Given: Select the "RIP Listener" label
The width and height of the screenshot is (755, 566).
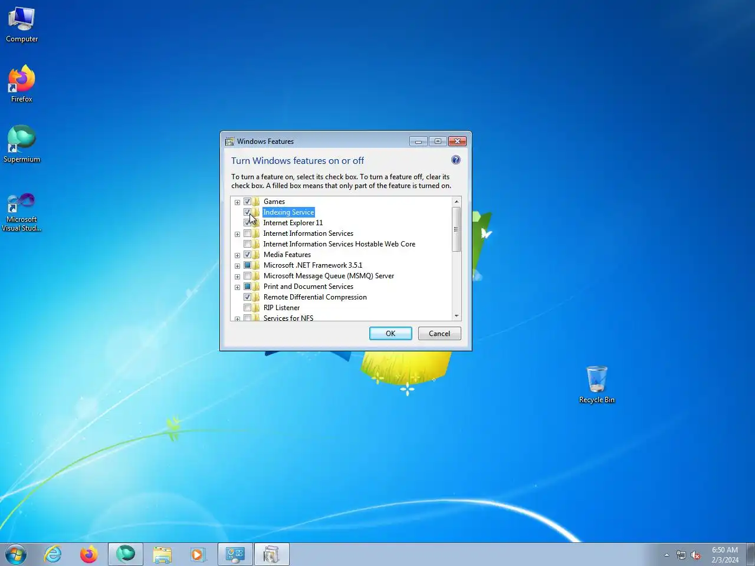Looking at the screenshot, I should pos(281,308).
